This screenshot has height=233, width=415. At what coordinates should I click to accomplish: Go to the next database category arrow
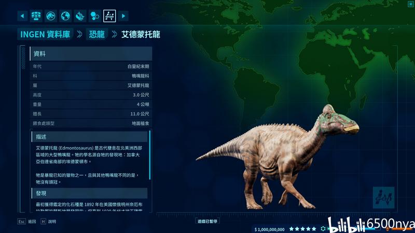[x=123, y=16]
